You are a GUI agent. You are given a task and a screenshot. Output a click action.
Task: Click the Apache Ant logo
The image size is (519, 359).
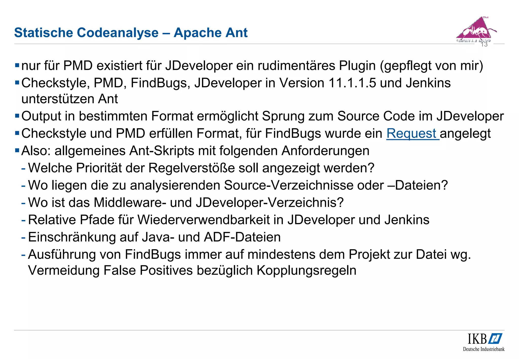476,30
